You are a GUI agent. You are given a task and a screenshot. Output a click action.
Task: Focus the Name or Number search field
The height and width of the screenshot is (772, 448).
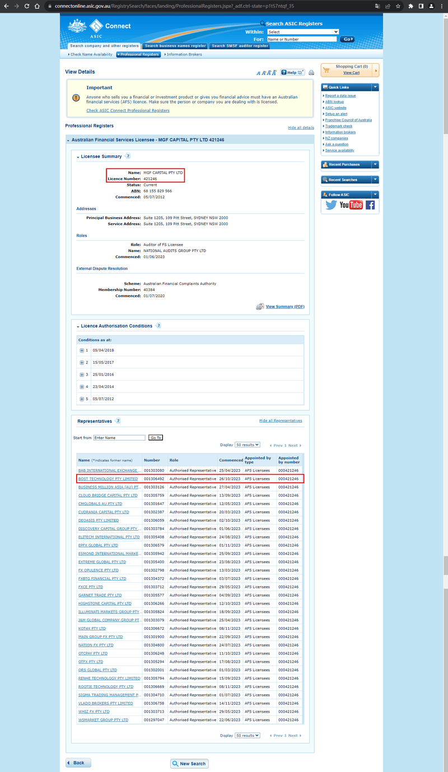point(302,40)
